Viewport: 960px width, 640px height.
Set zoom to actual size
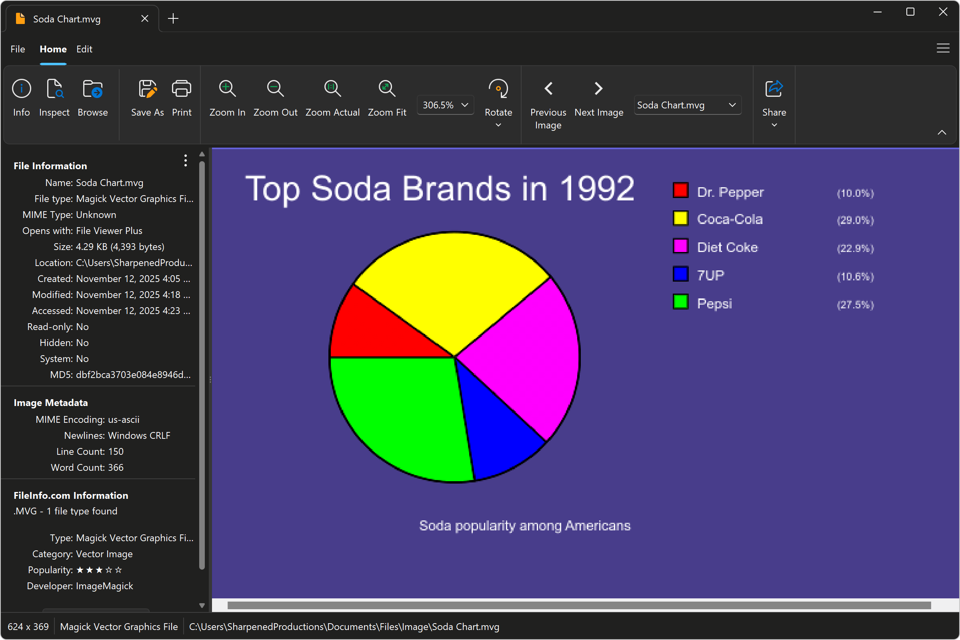[332, 88]
